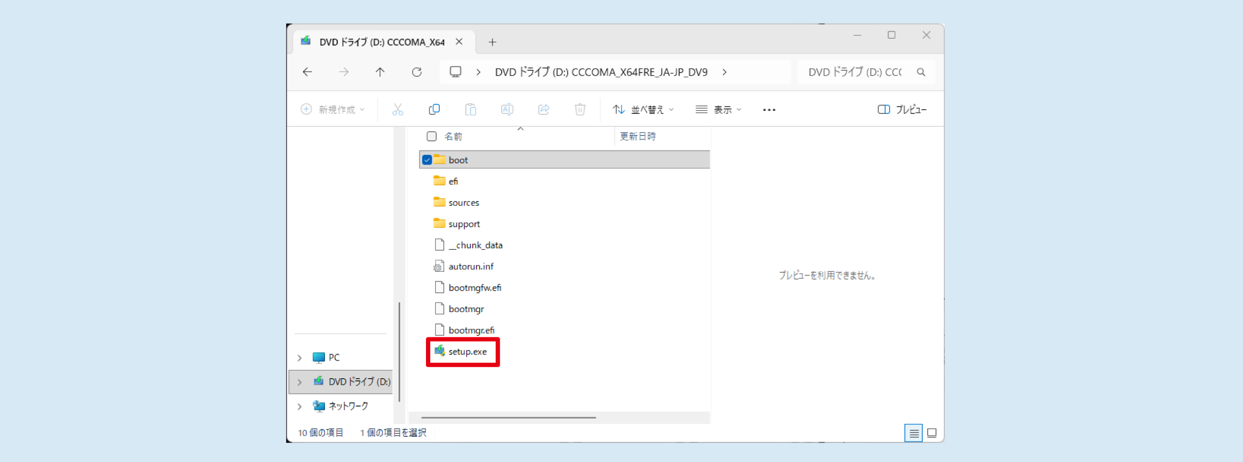This screenshot has width=1243, height=462.
Task: Expand the DVD drive (D:) tree node
Action: (x=300, y=382)
